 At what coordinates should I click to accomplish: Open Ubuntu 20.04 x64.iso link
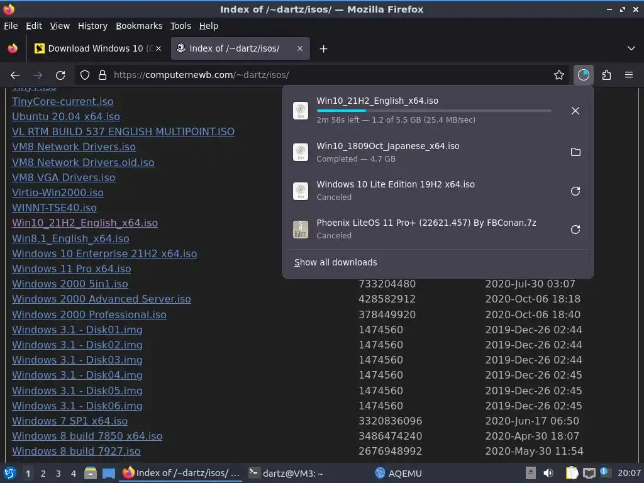(x=65, y=116)
